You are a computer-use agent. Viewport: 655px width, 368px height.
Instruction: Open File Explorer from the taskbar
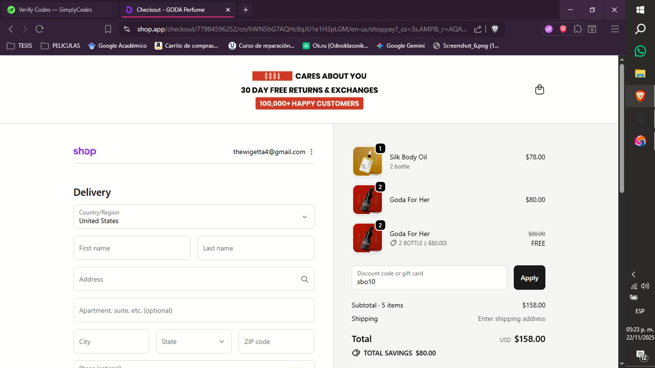[x=640, y=73]
